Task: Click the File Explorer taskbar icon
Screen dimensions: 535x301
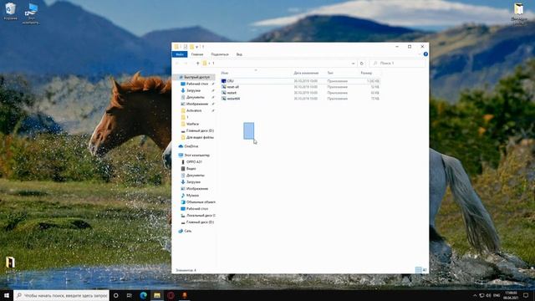Action: 157,295
